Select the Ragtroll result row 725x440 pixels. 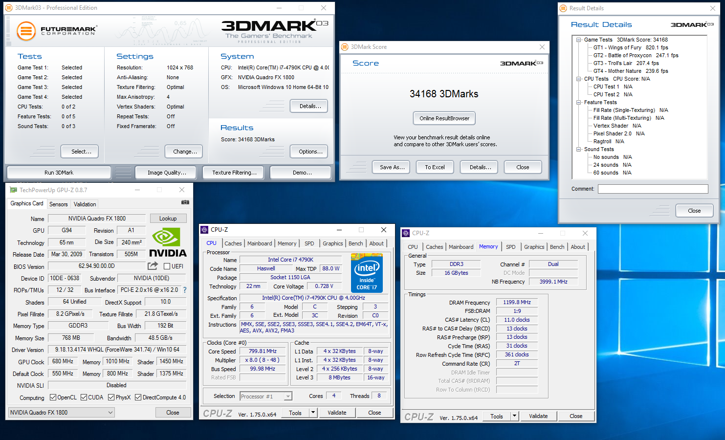(609, 142)
